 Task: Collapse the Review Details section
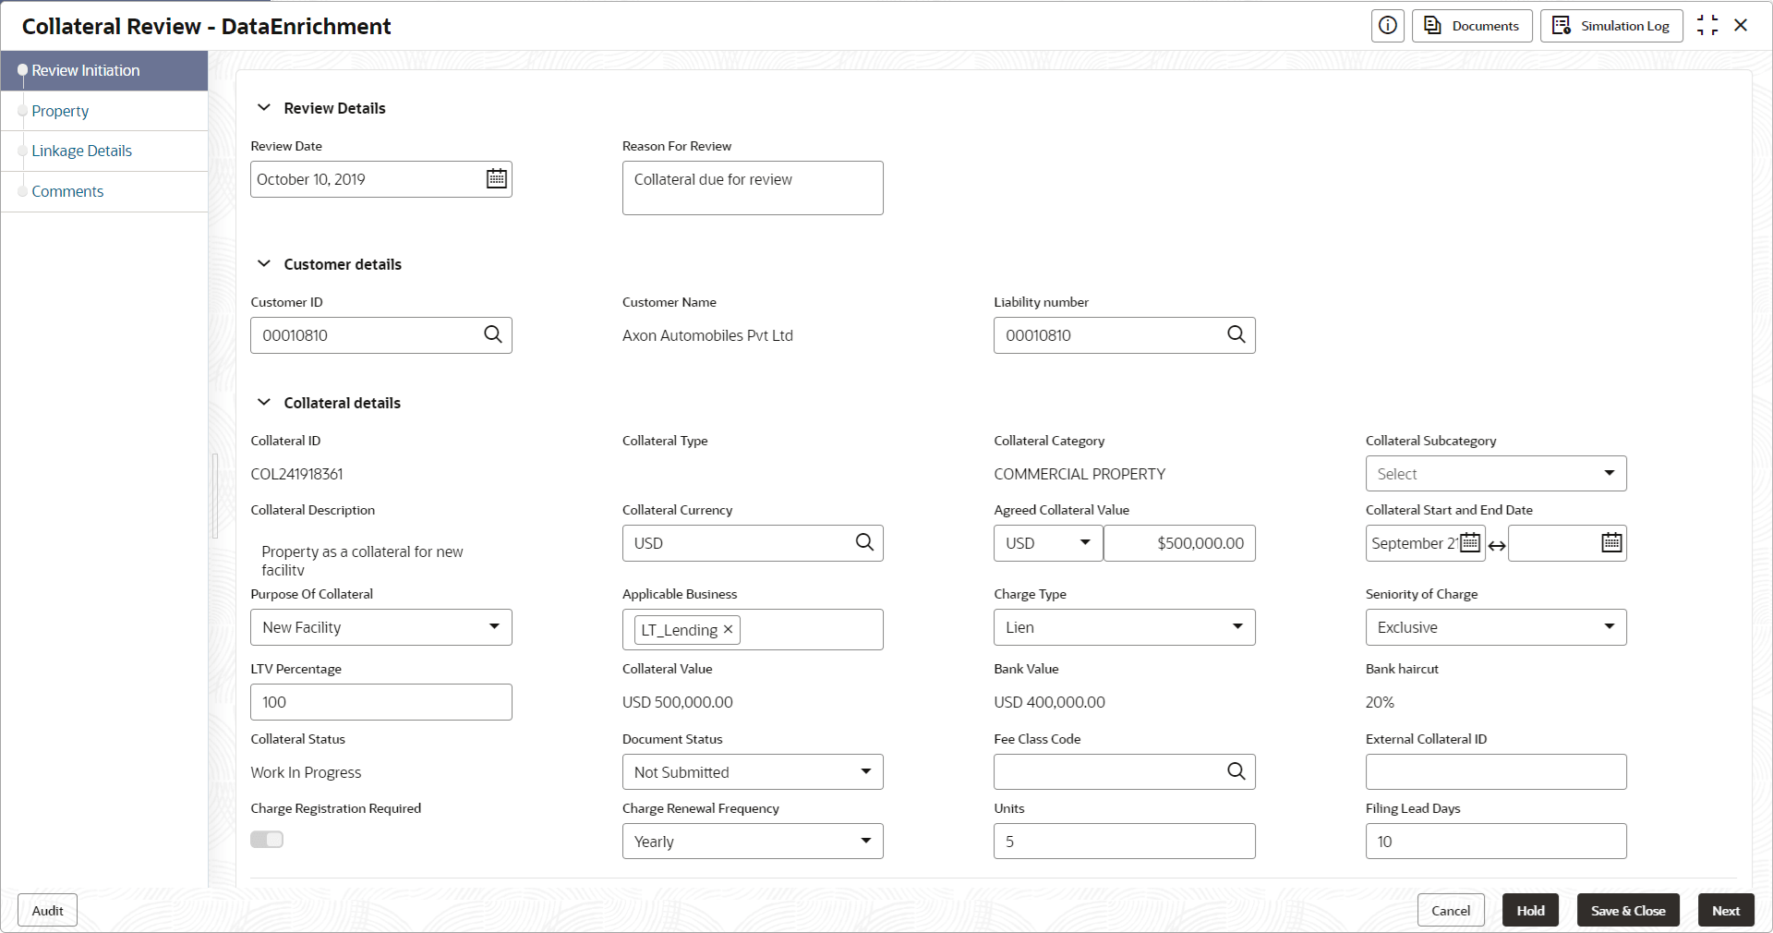(x=264, y=108)
